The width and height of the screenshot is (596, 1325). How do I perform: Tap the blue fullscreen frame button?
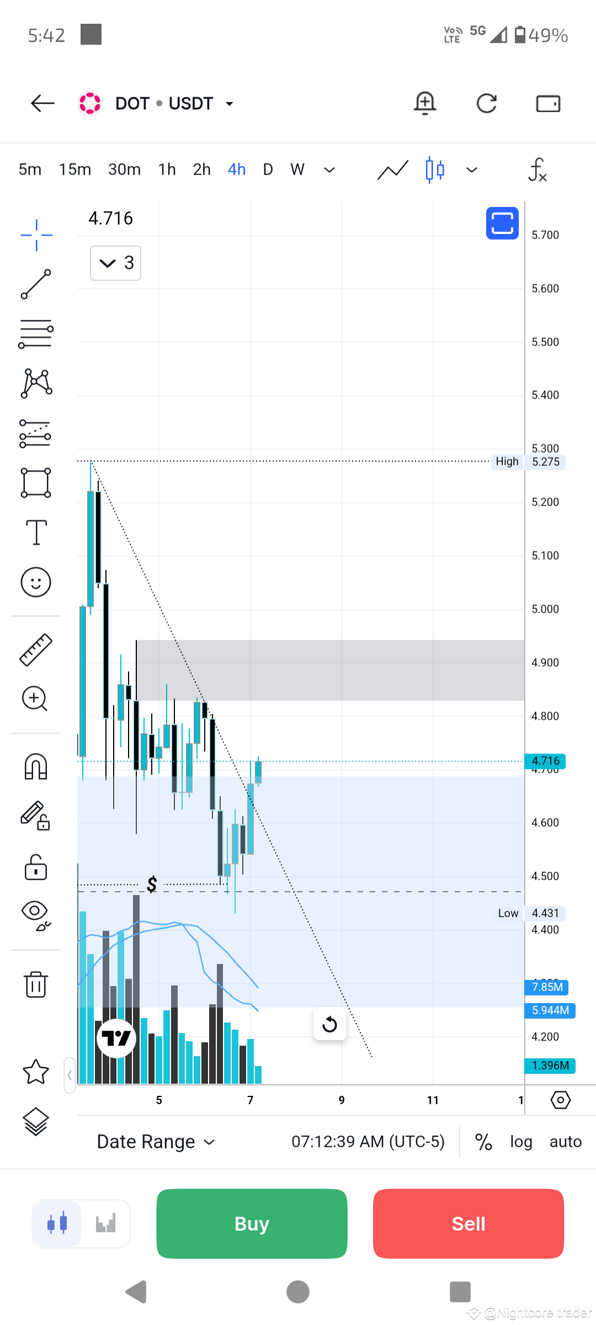coord(502,223)
